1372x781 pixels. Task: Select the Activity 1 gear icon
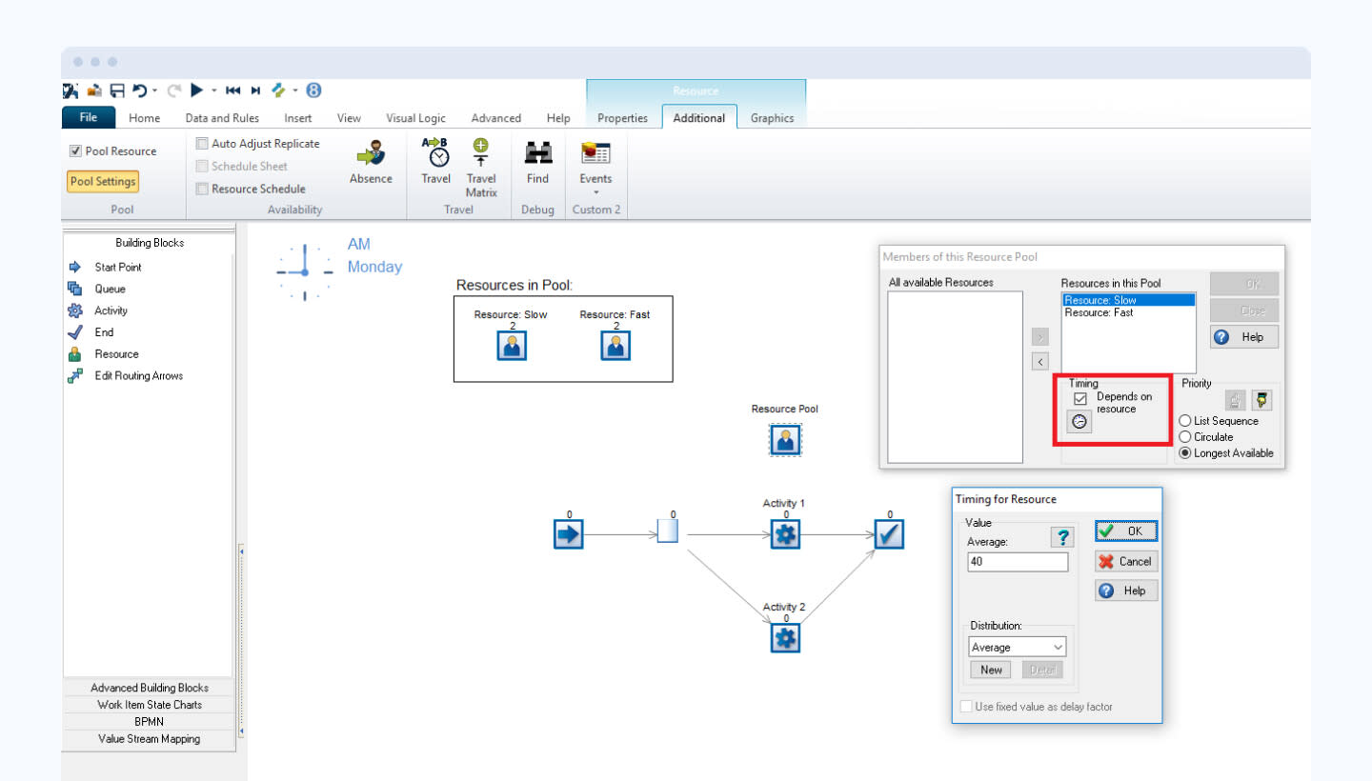pos(786,535)
